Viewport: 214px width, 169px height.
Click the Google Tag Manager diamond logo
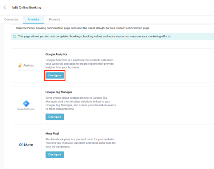pyautogui.click(x=26, y=103)
